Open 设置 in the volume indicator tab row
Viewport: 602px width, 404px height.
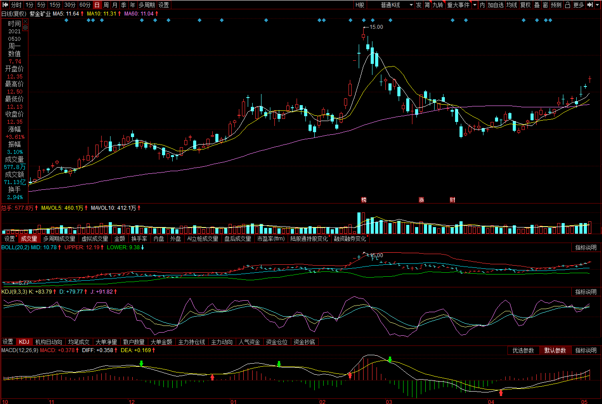(x=9, y=239)
